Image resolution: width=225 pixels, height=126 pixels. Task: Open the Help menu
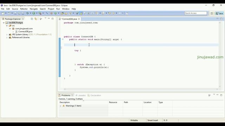click(73, 9)
